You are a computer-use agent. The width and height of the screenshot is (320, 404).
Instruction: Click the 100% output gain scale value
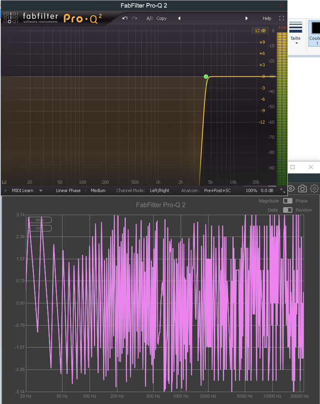251,191
